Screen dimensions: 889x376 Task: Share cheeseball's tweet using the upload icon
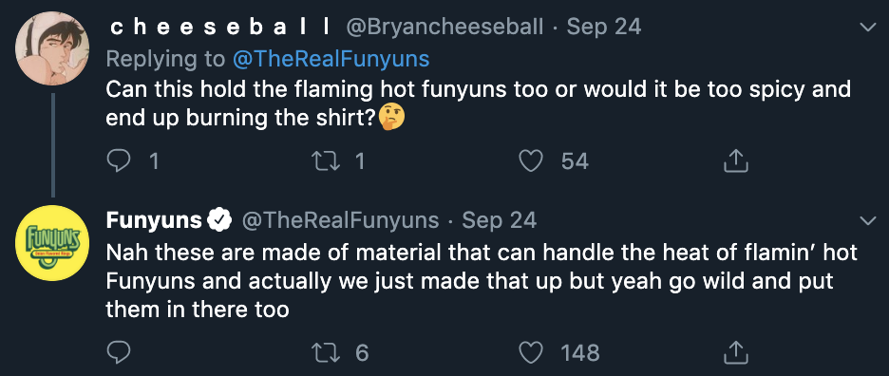click(x=736, y=161)
